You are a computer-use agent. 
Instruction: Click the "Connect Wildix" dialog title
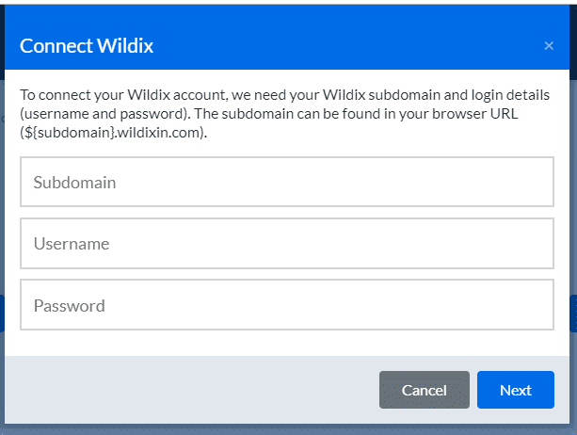tap(87, 45)
